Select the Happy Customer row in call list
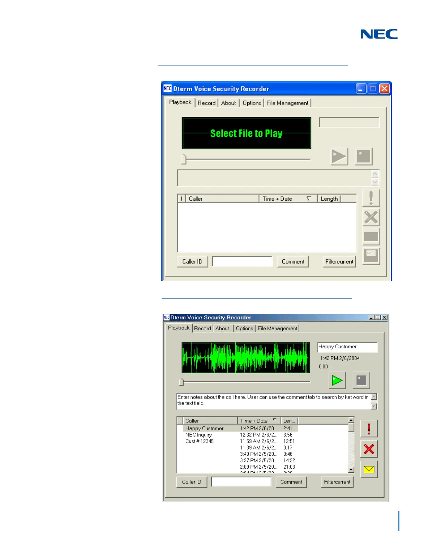Screen dimensions: 424x549 (240, 428)
